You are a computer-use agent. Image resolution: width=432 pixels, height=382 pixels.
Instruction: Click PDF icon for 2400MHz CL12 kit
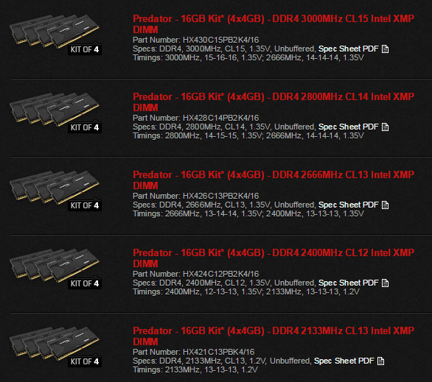(x=385, y=283)
